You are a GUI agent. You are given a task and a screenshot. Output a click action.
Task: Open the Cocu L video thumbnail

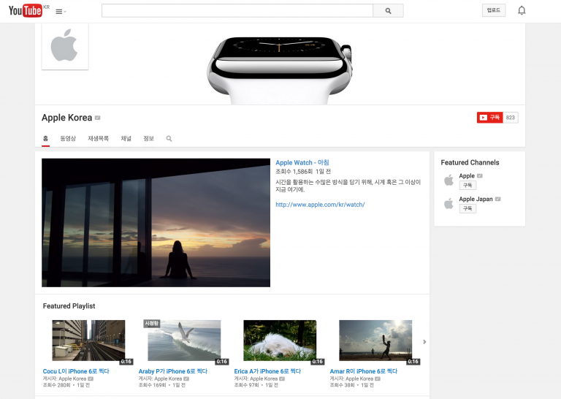[x=88, y=341]
